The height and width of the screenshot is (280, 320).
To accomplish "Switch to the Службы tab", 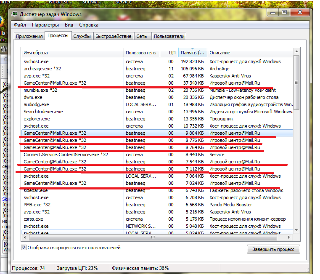I will click(x=82, y=36).
